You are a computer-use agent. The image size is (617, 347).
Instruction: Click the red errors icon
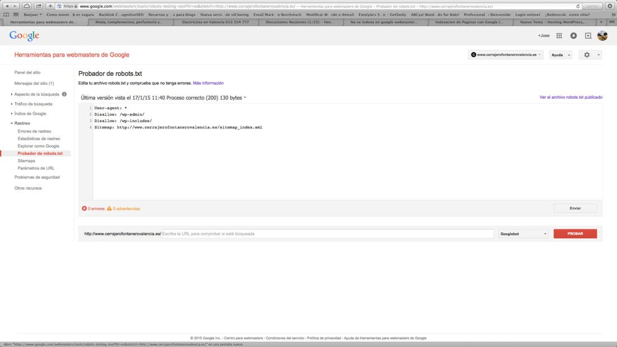point(84,209)
